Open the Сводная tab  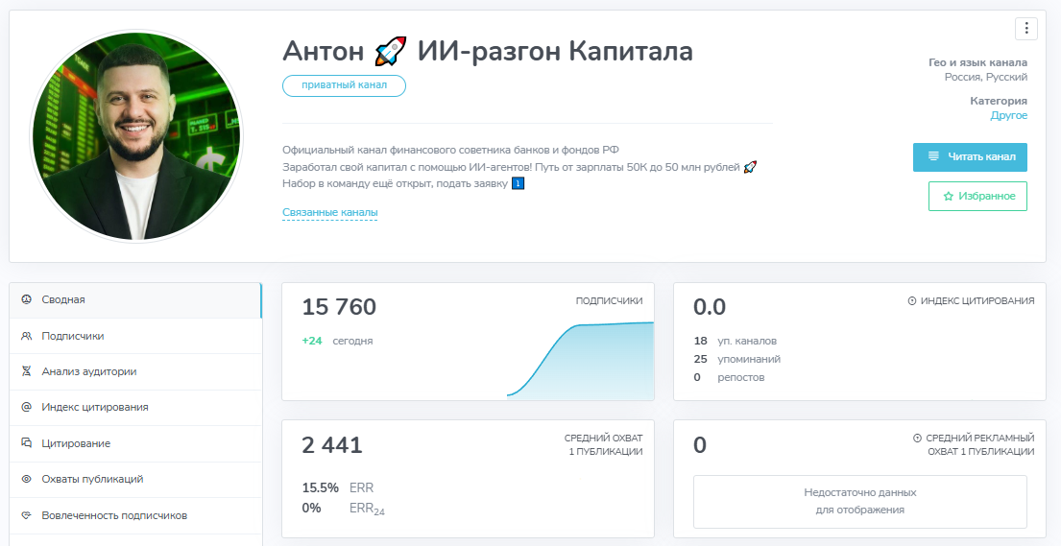coord(135,299)
